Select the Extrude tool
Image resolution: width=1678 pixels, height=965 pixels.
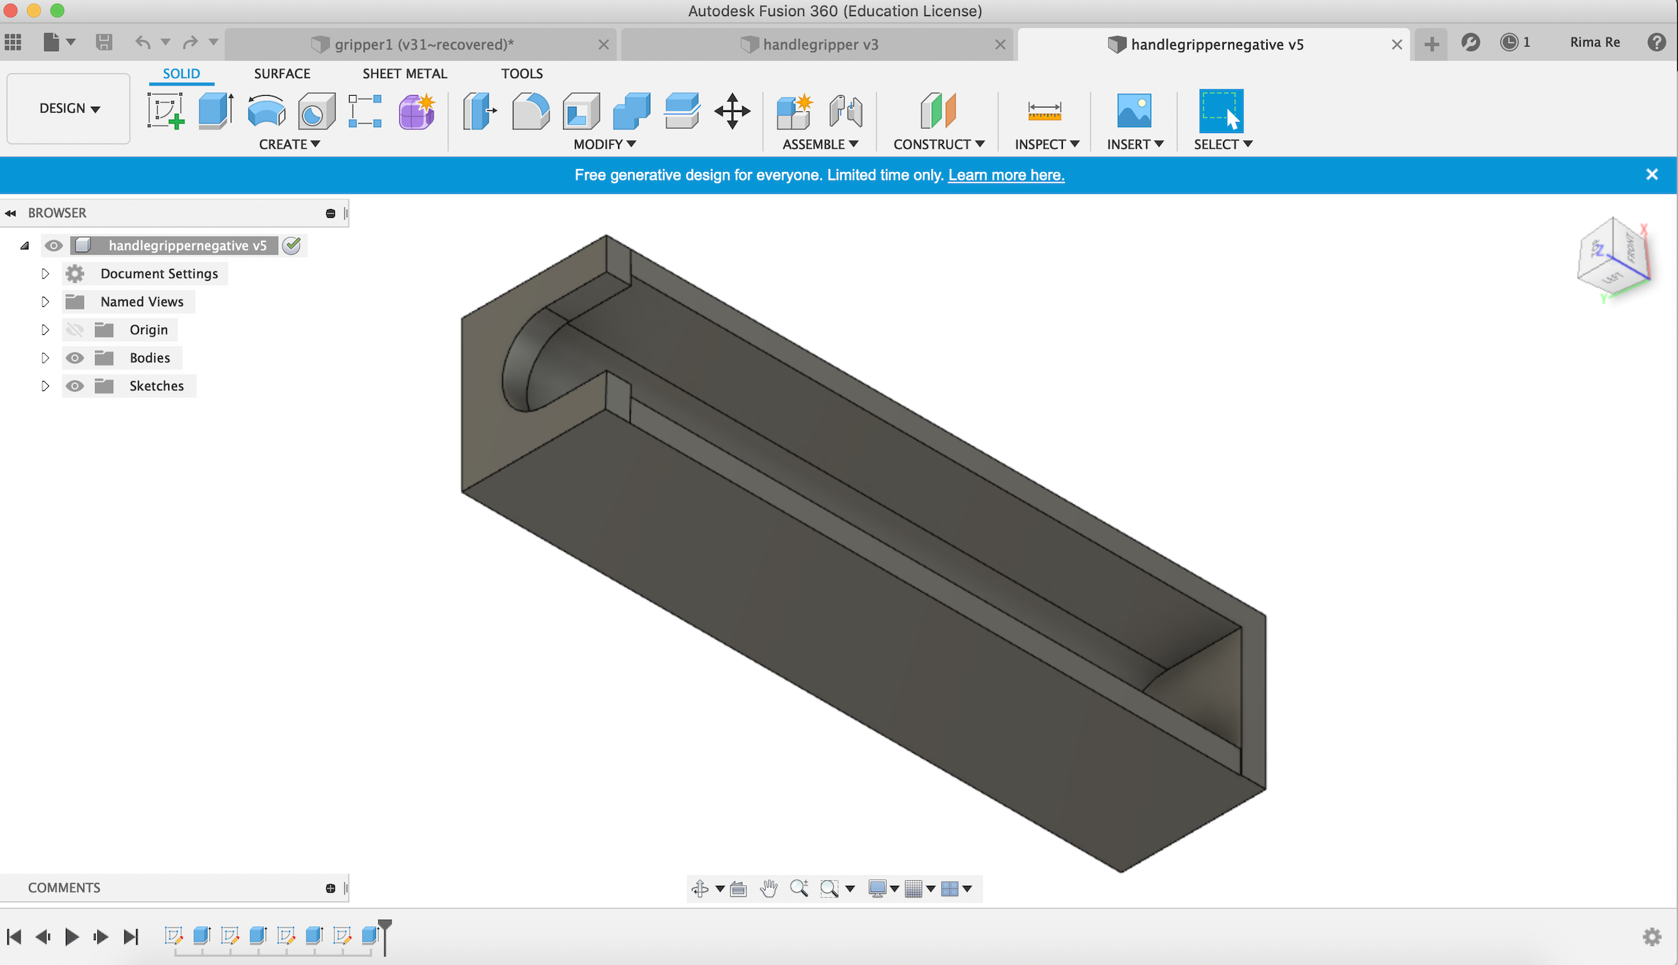click(215, 111)
